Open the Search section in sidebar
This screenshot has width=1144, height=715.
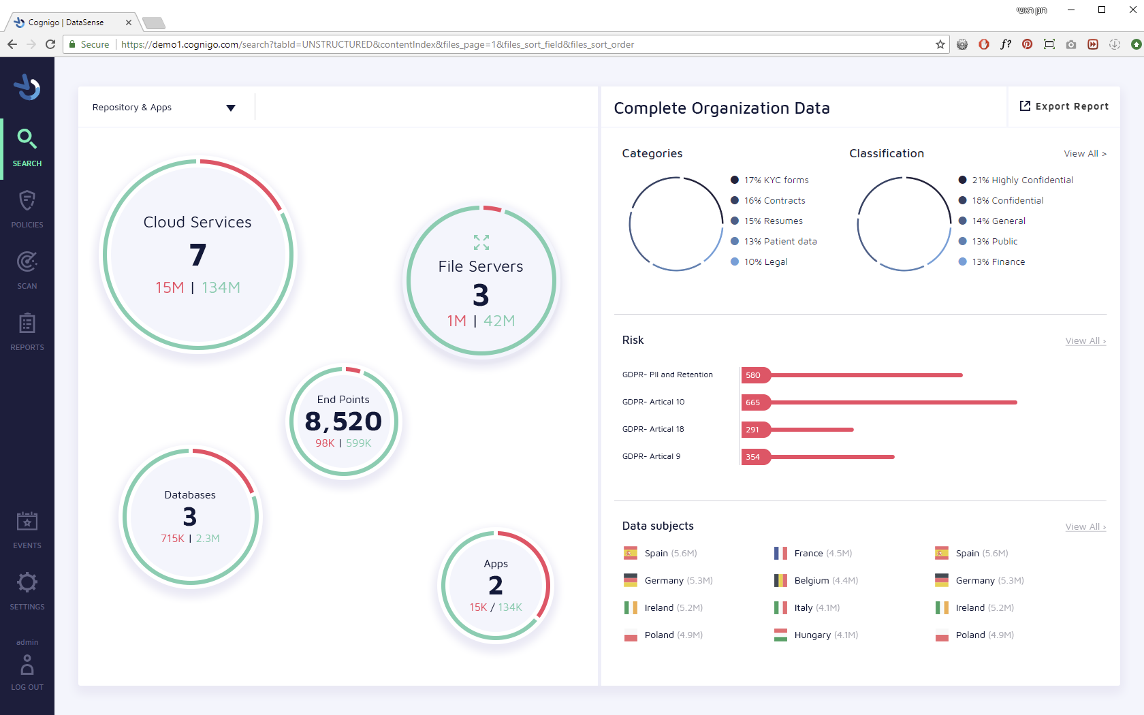pos(27,148)
